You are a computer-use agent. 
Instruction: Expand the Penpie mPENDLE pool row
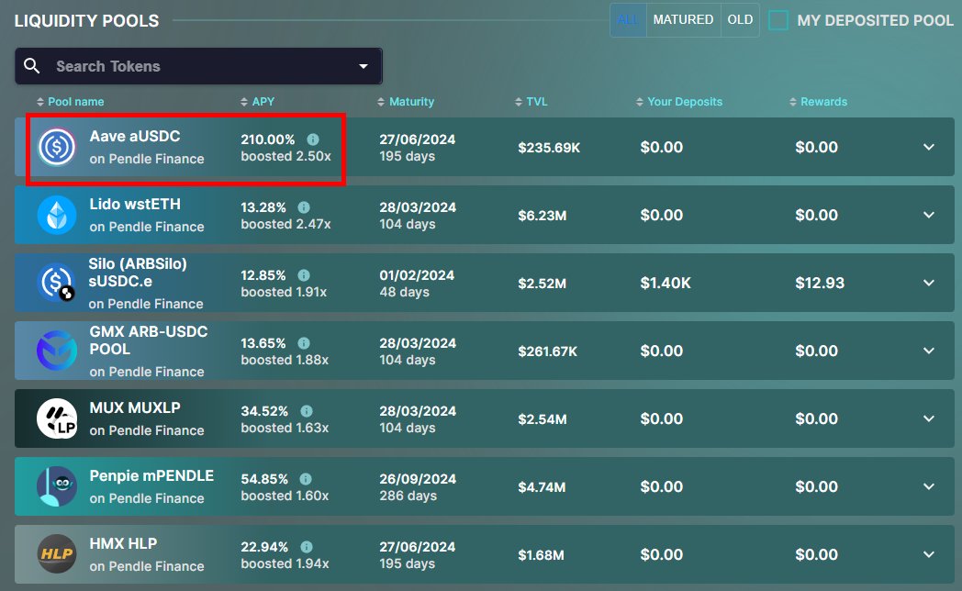pyautogui.click(x=929, y=486)
